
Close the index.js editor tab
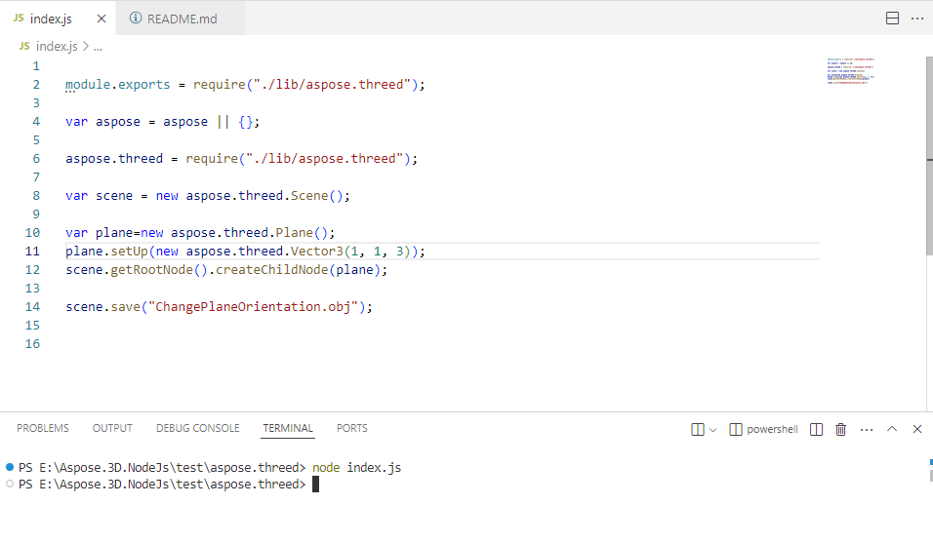[x=101, y=19]
